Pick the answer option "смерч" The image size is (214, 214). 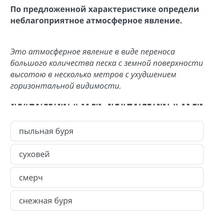tap(107, 178)
